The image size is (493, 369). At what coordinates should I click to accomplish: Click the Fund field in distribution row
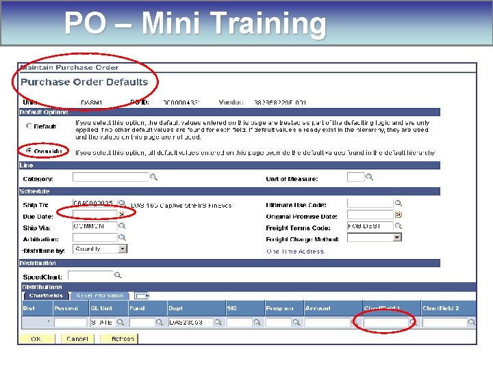pos(142,323)
